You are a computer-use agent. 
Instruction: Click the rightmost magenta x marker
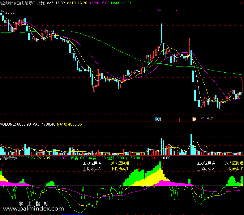tap(197, 11)
